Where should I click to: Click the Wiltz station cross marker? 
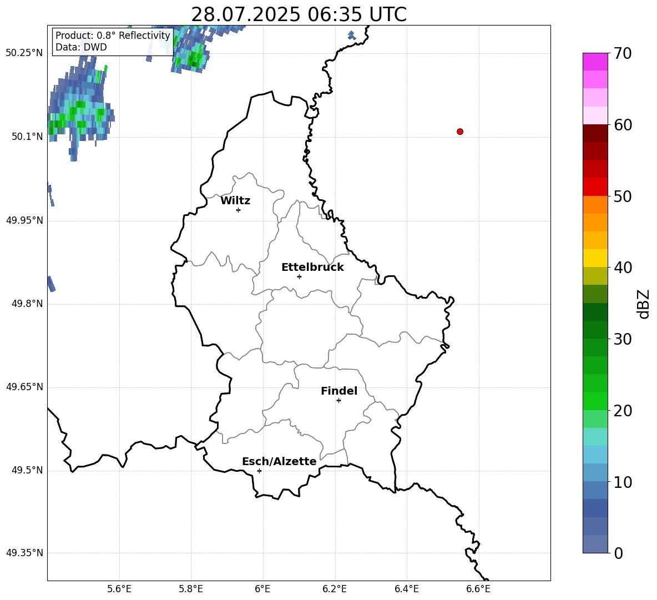[x=239, y=210]
